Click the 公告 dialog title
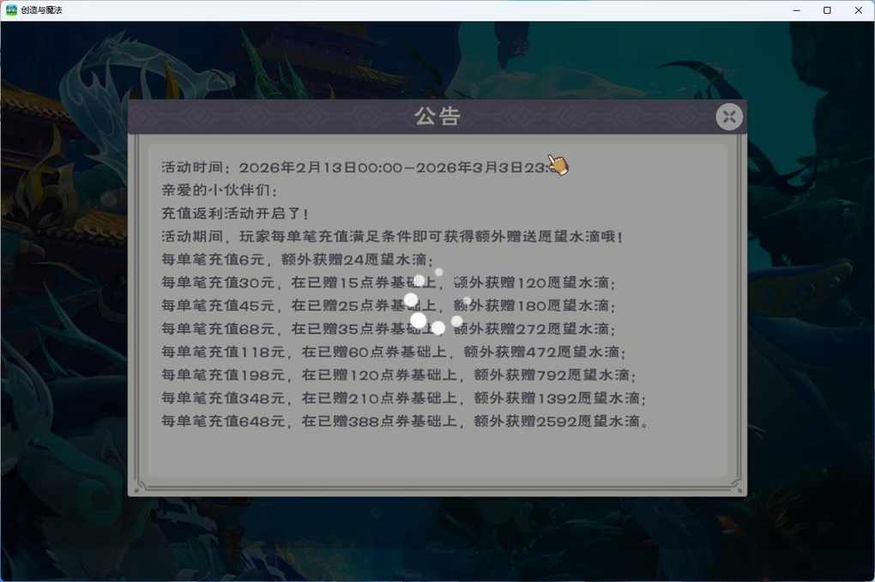Viewport: 875px width, 582px height. tap(437, 116)
